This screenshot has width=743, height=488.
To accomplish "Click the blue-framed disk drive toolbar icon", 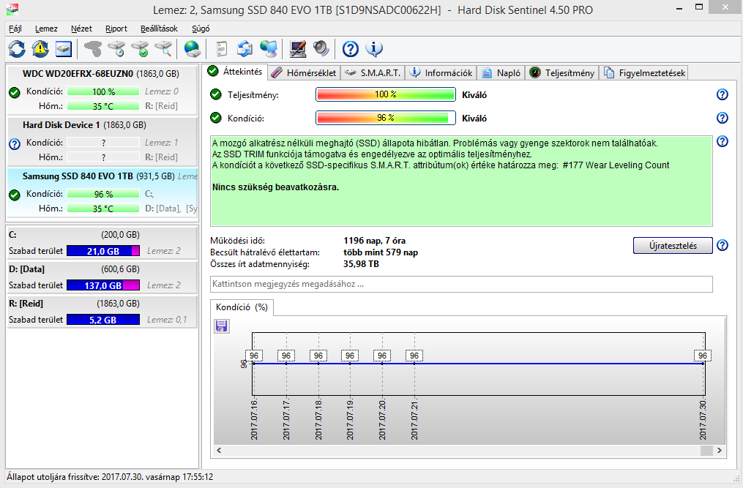I will click(x=64, y=49).
